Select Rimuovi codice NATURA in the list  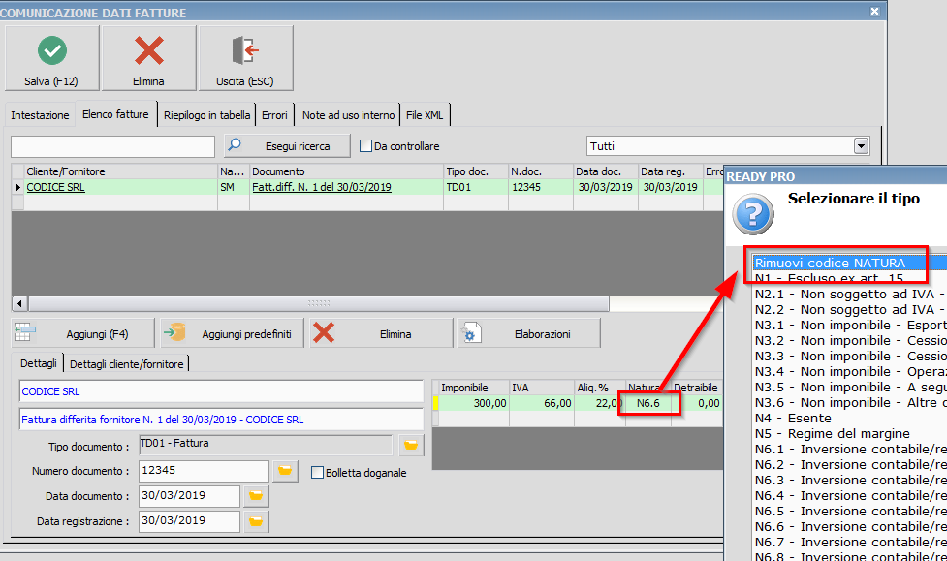click(x=850, y=263)
